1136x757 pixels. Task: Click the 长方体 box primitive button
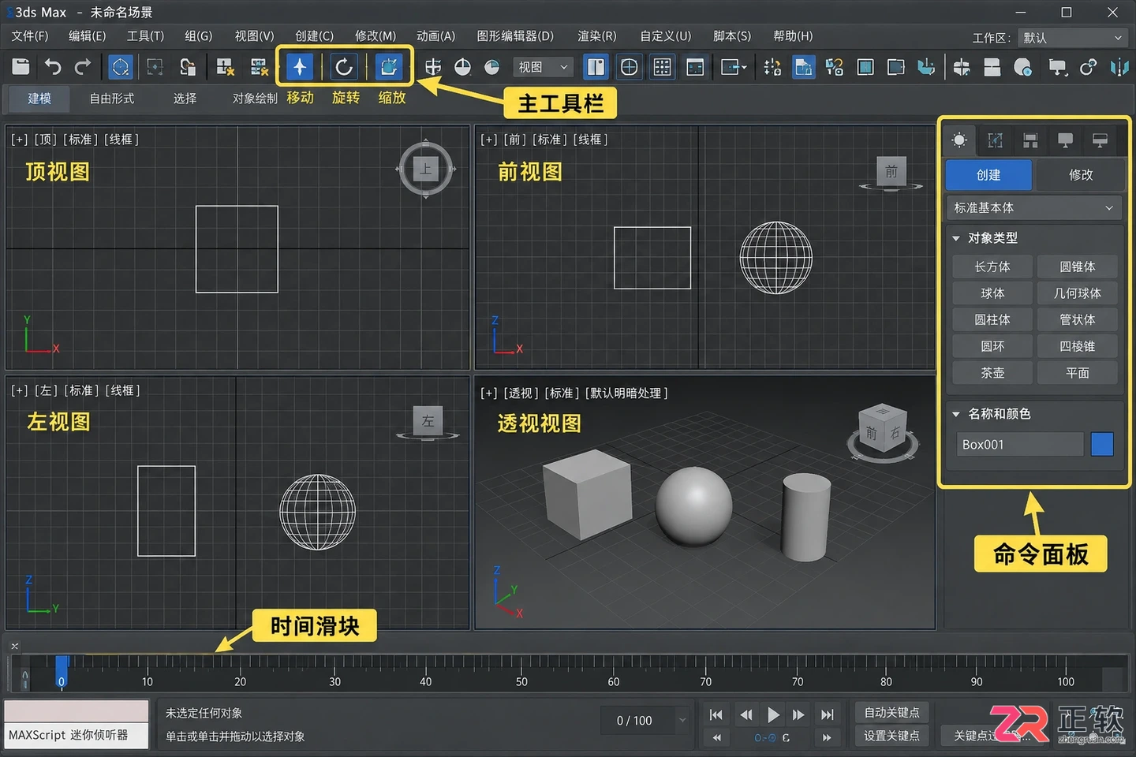(x=992, y=267)
